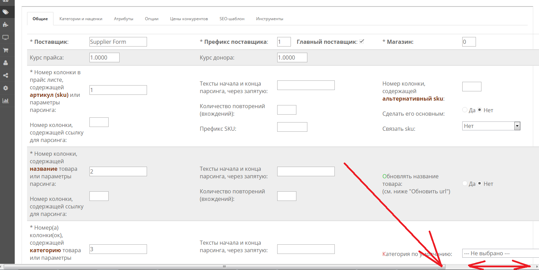The width and height of the screenshot is (539, 270).
Task: Open the Категория по умолчанию dropdown
Action: point(500,253)
